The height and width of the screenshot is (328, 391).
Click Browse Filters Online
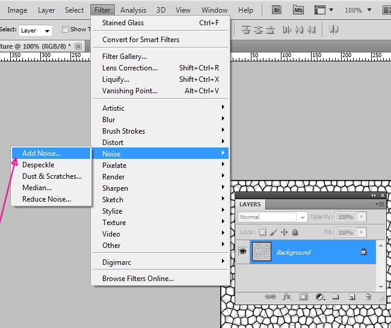coord(138,279)
